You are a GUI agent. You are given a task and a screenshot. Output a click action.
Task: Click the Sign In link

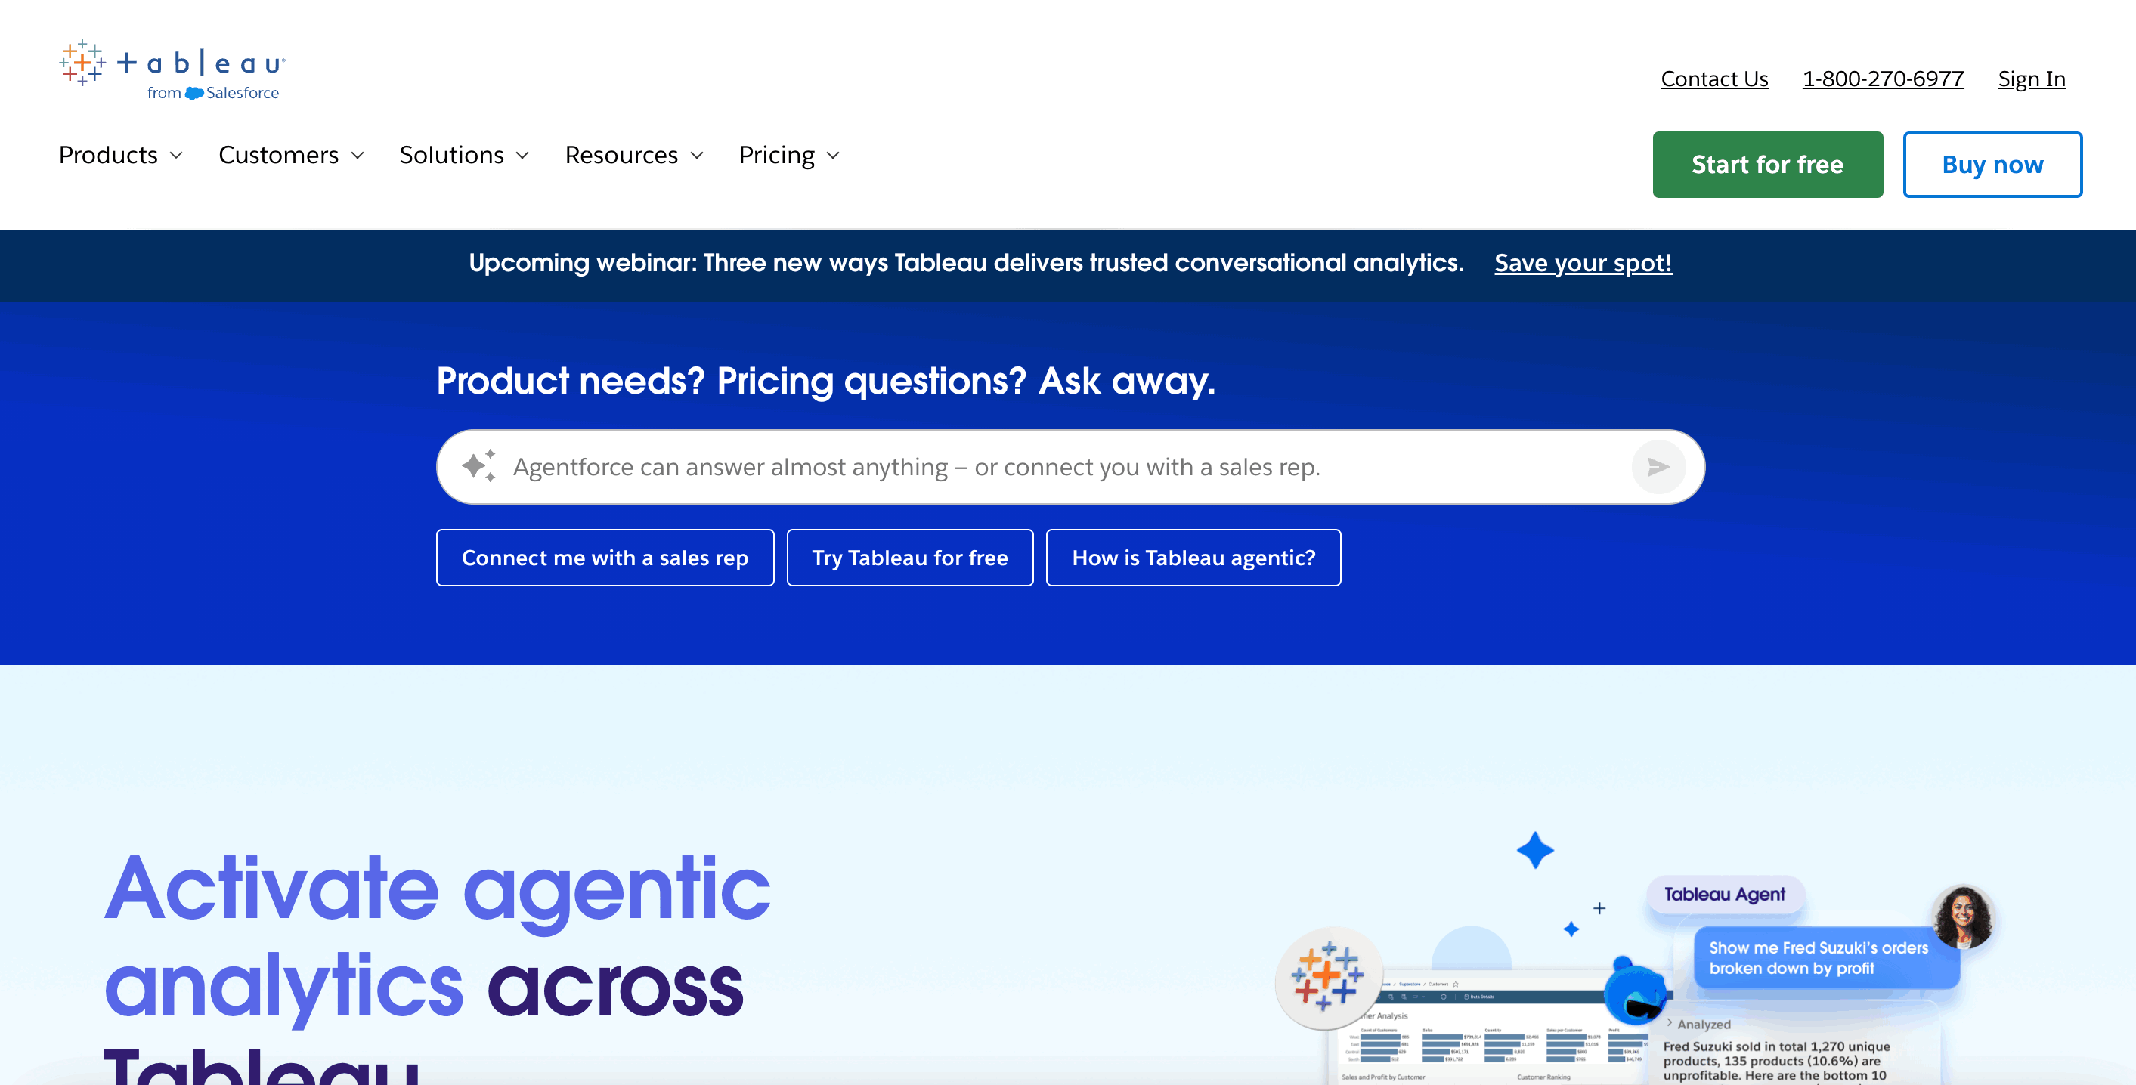click(2032, 79)
